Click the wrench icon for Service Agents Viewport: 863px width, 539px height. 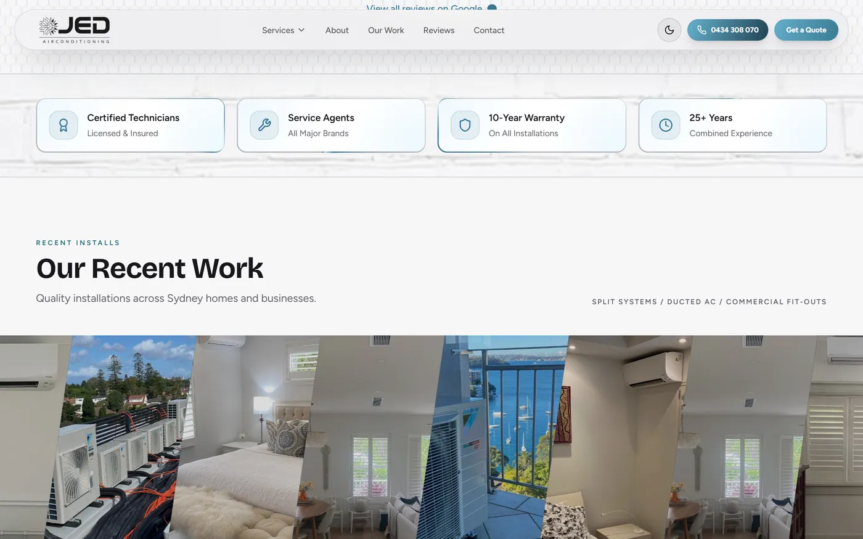pos(264,125)
